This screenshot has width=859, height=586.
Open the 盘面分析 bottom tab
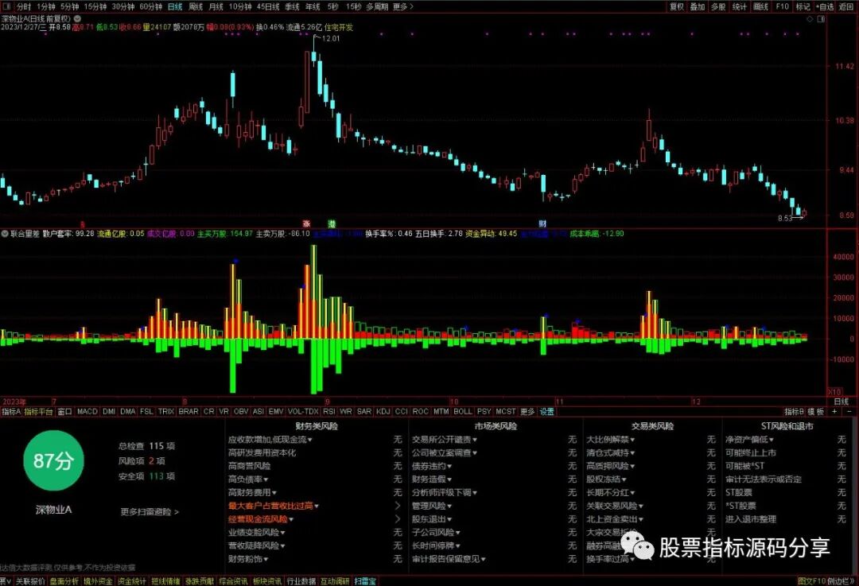click(64, 581)
